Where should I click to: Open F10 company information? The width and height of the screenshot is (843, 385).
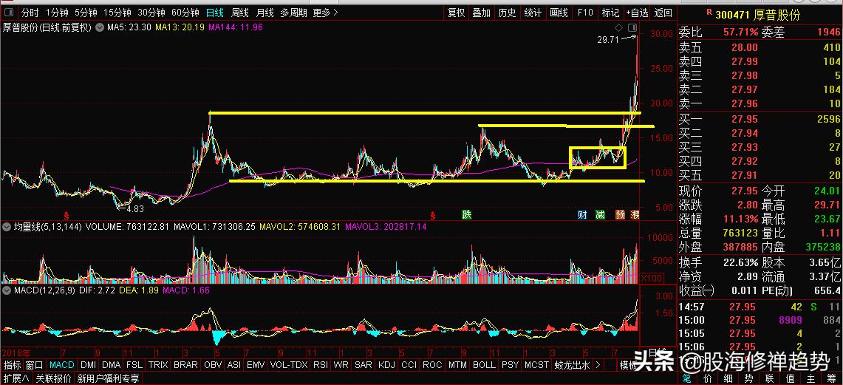tap(585, 13)
